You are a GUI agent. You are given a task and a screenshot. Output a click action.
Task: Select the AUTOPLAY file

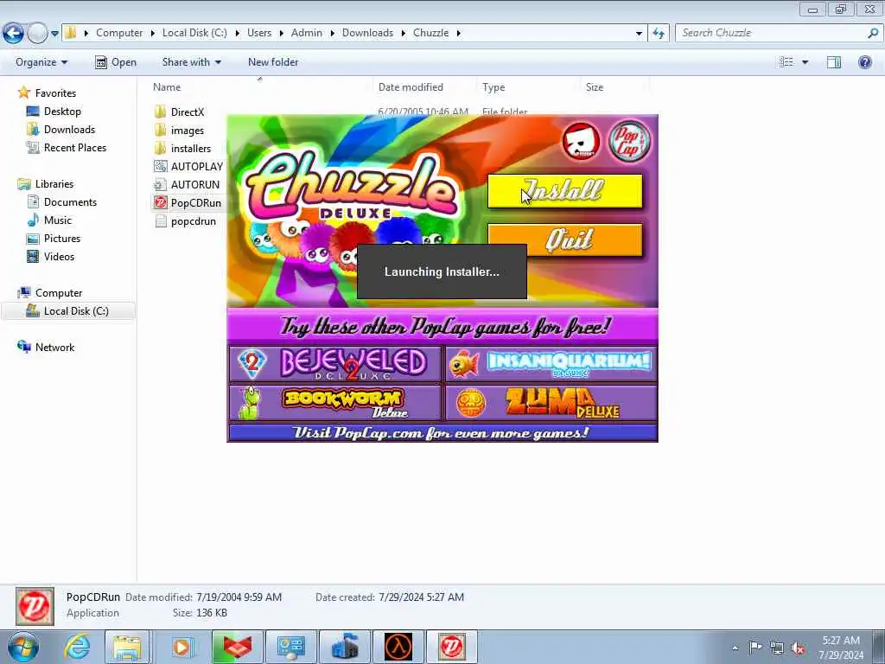tap(189, 167)
